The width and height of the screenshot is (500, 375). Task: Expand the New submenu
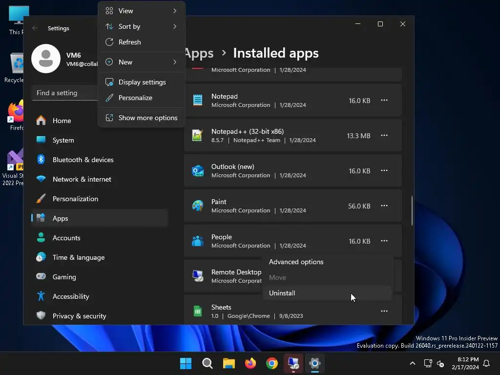pyautogui.click(x=141, y=62)
